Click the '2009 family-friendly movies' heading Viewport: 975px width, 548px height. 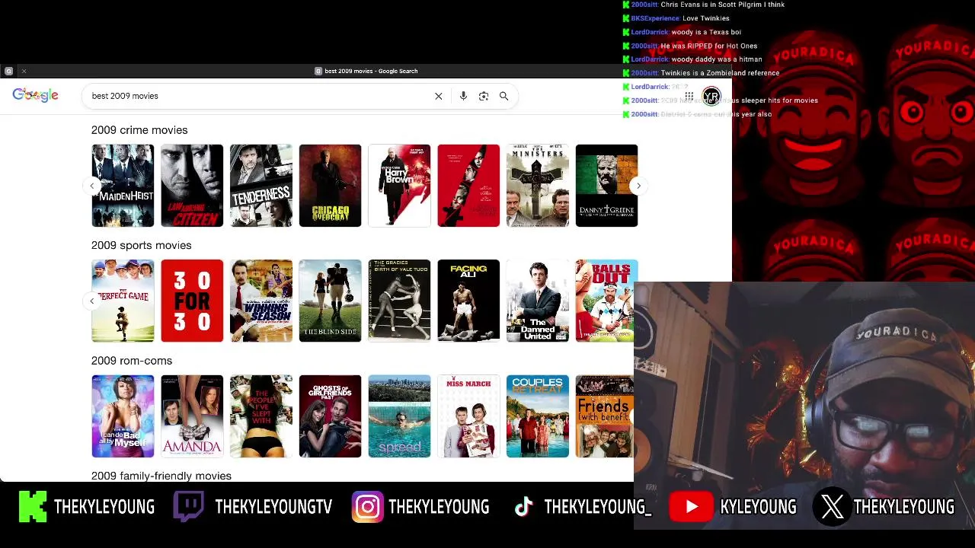click(161, 476)
